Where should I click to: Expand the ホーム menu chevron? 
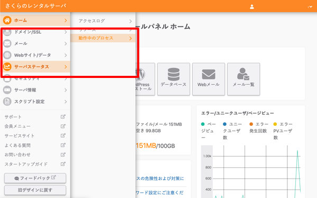[66, 21]
